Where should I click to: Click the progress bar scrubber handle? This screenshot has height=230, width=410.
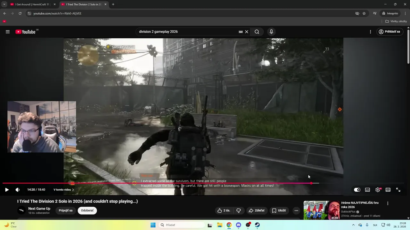click(x=311, y=183)
